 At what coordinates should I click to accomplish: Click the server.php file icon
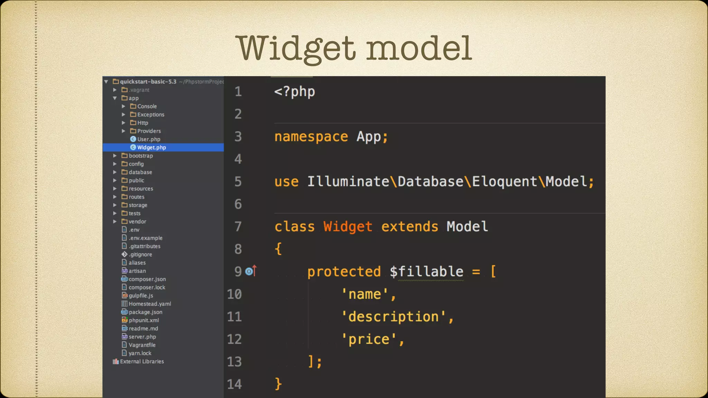click(124, 337)
